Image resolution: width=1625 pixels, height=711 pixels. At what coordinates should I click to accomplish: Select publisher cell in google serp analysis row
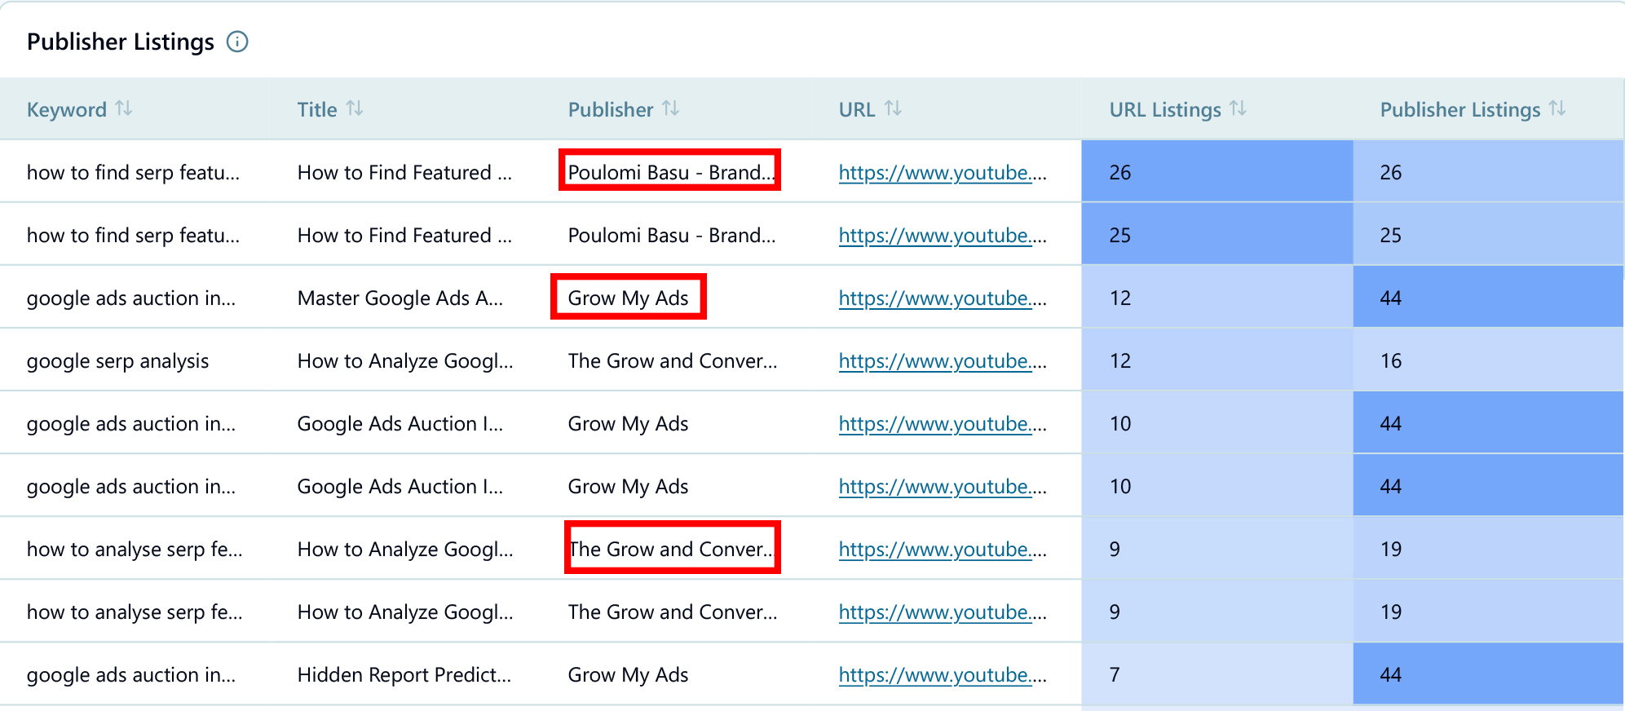673,361
